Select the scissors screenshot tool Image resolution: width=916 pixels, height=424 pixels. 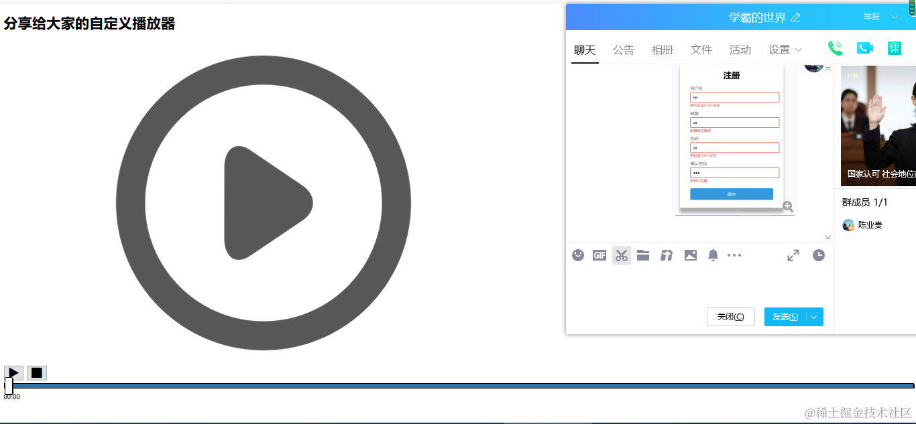click(622, 255)
